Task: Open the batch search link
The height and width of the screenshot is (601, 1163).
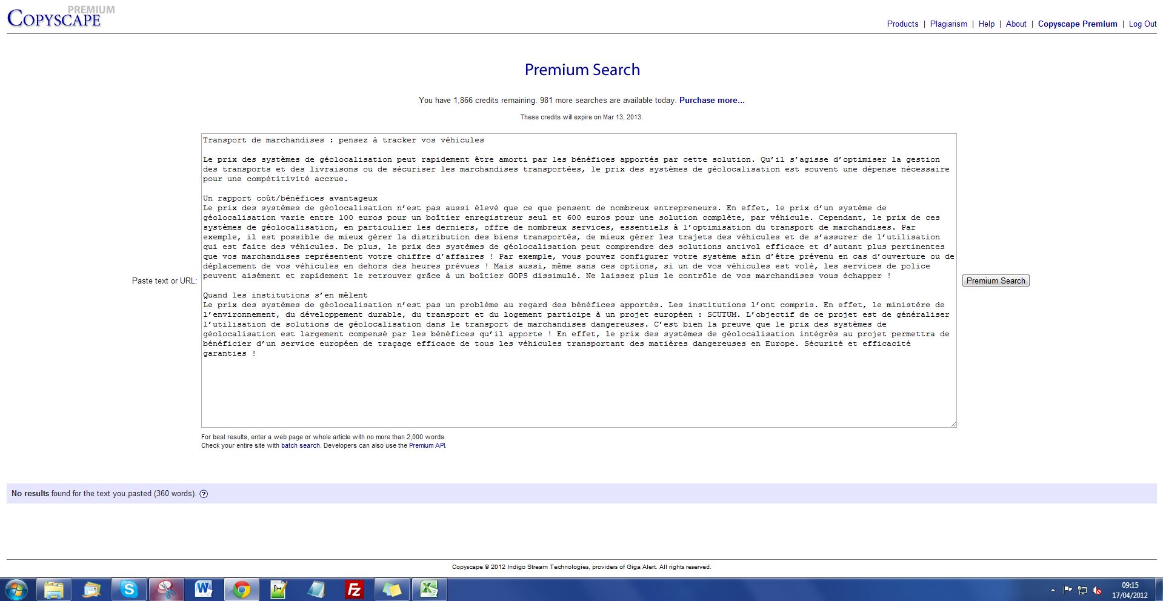Action: (300, 445)
